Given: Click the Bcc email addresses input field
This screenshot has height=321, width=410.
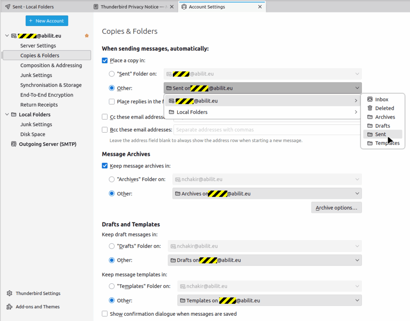Looking at the screenshot, I should [267, 130].
